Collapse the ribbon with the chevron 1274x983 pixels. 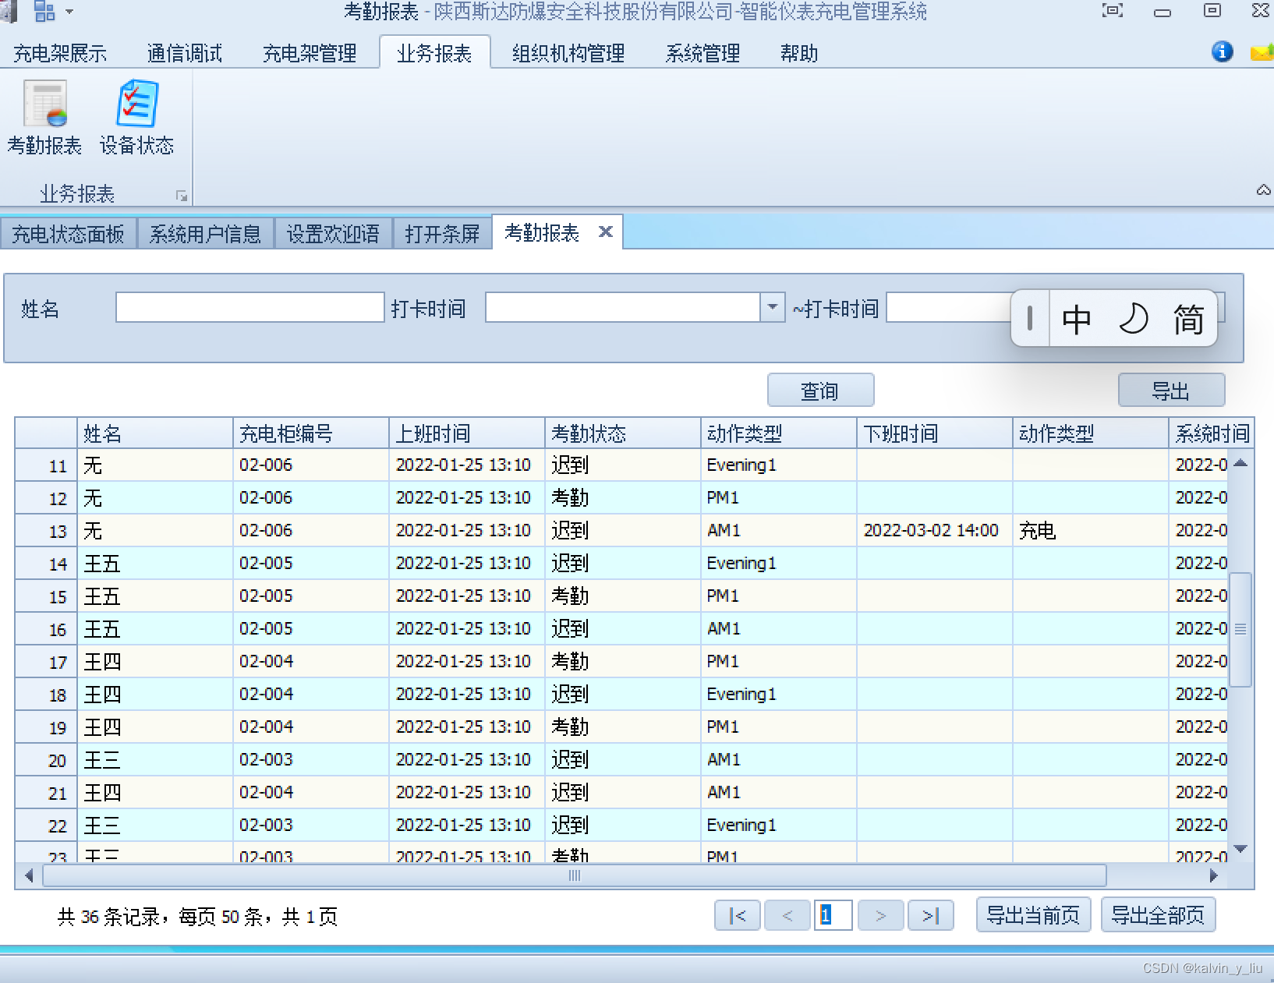coord(1263,190)
